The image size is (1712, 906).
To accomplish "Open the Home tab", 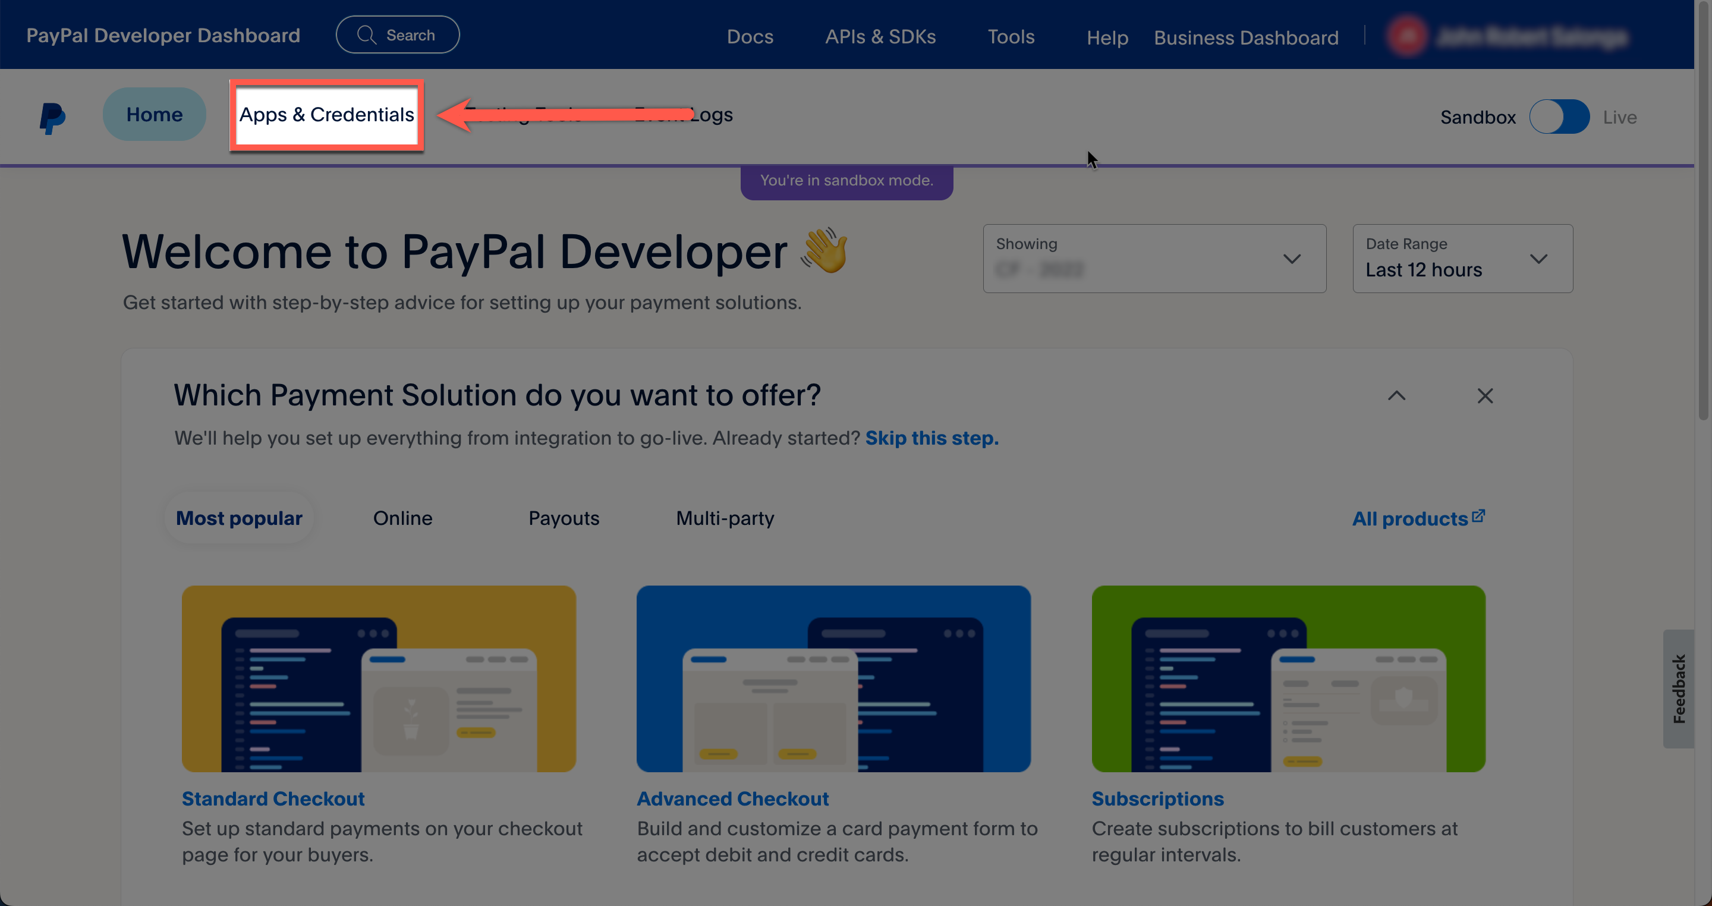I will (154, 114).
